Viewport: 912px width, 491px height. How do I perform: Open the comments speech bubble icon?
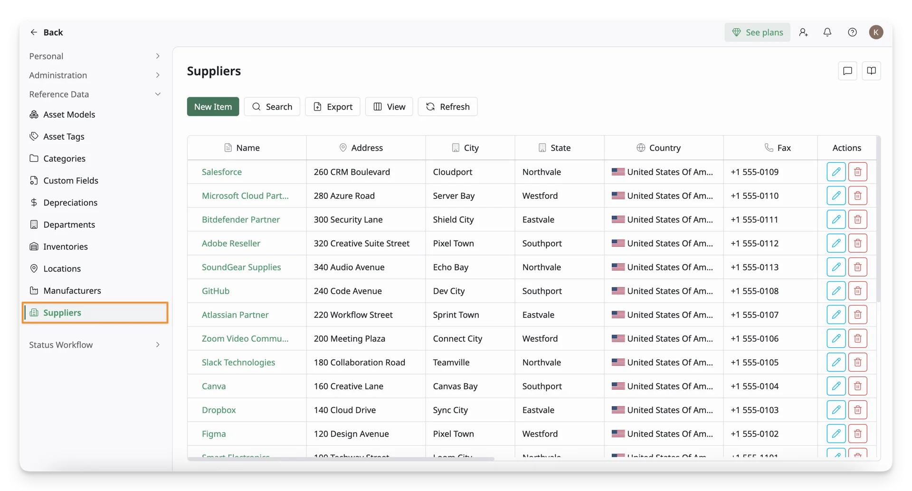point(847,71)
